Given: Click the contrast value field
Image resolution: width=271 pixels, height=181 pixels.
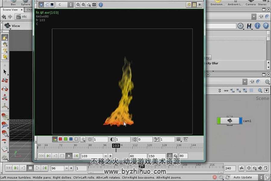Looking at the screenshot, I should pyautogui.click(x=123, y=139).
